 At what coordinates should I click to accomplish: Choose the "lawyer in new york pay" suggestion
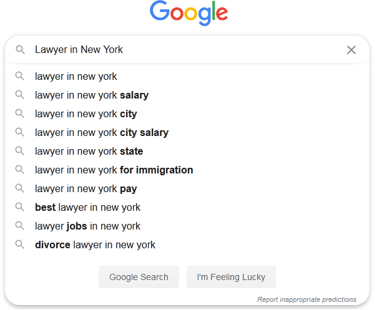point(86,189)
